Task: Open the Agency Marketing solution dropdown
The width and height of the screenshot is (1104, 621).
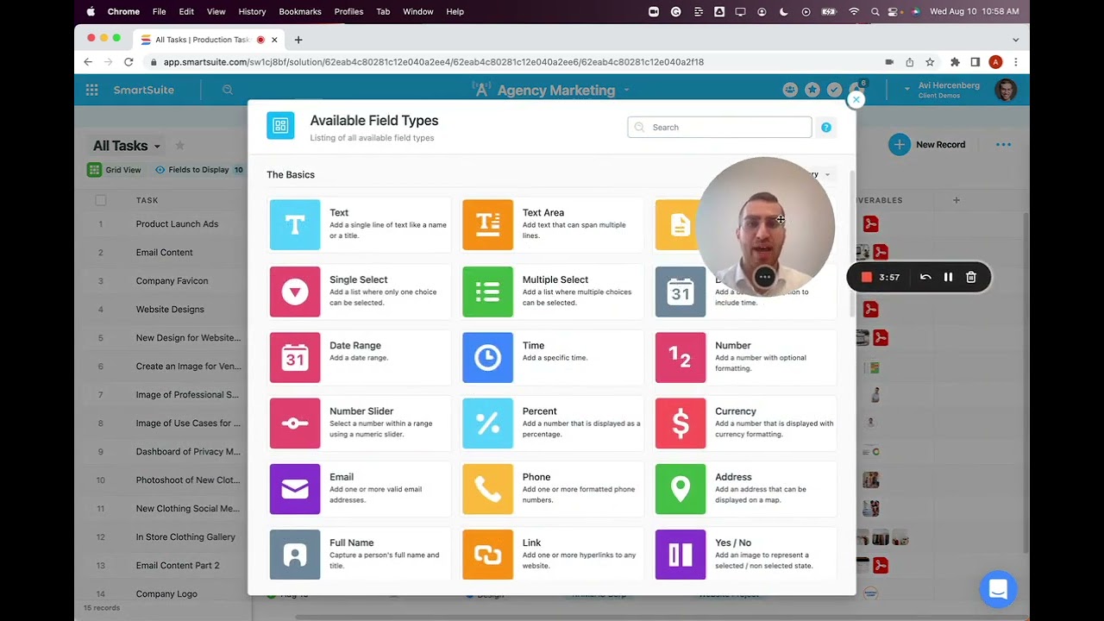Action: tap(627, 90)
